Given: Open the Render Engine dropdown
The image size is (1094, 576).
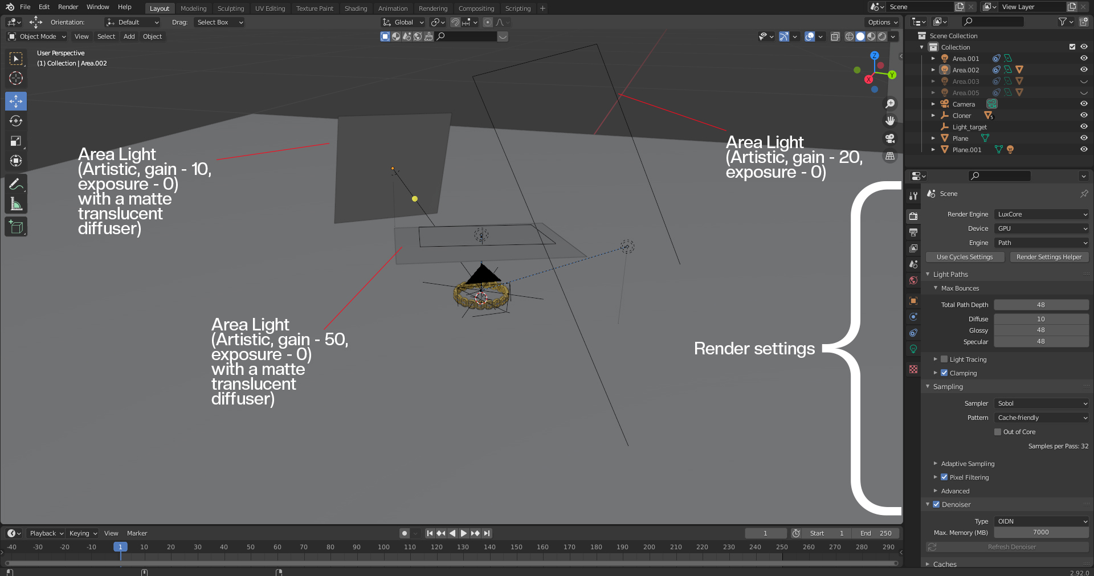Looking at the screenshot, I should 1042,214.
